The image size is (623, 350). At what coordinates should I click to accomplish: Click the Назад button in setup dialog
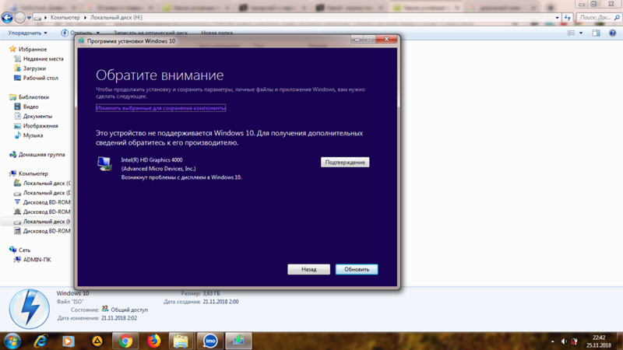[x=308, y=269]
